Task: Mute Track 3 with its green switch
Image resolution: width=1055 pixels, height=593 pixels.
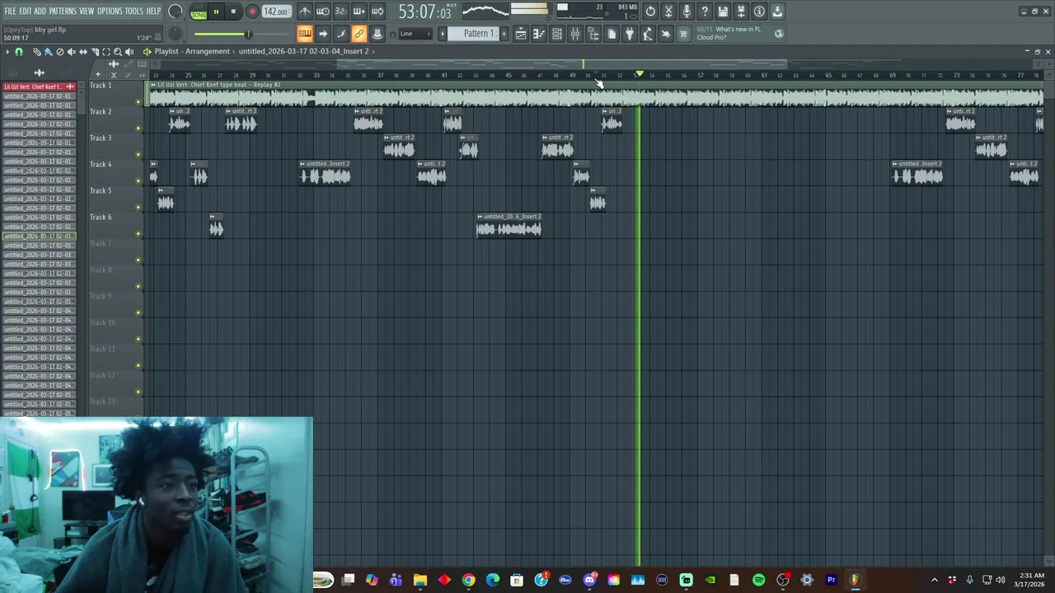Action: (x=138, y=154)
